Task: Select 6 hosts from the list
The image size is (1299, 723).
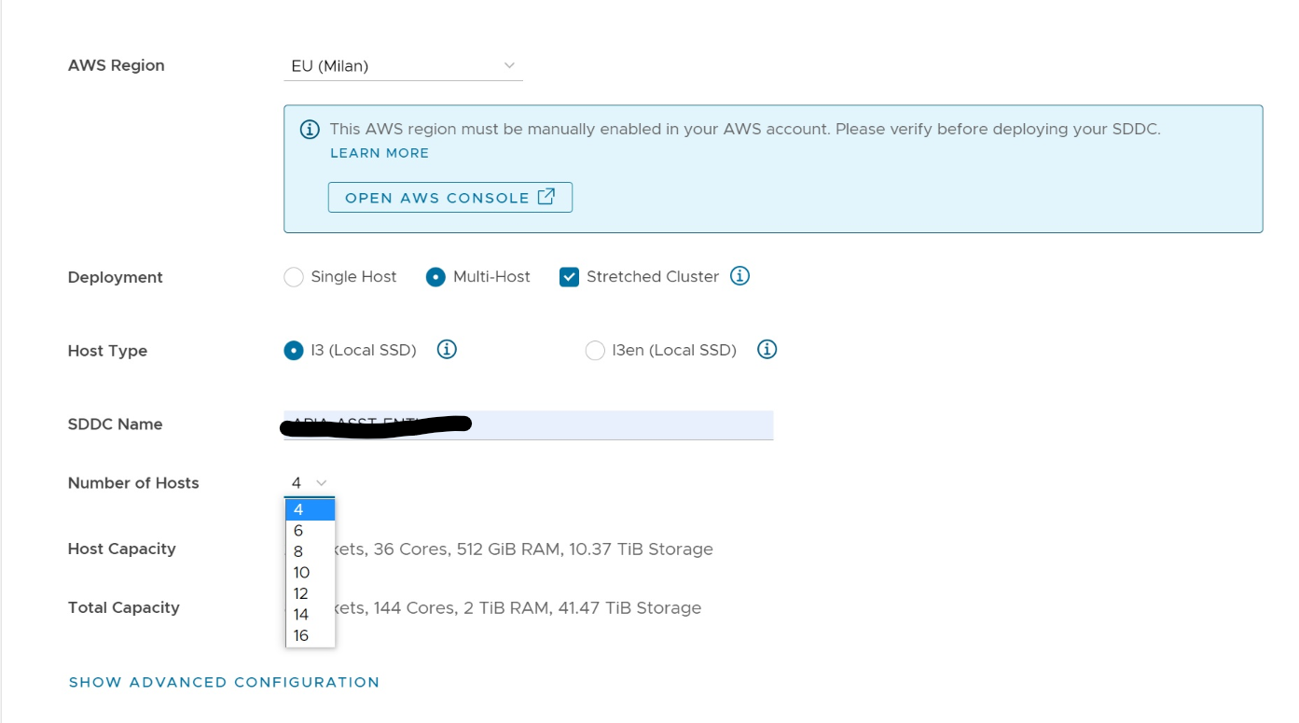Action: tap(309, 531)
